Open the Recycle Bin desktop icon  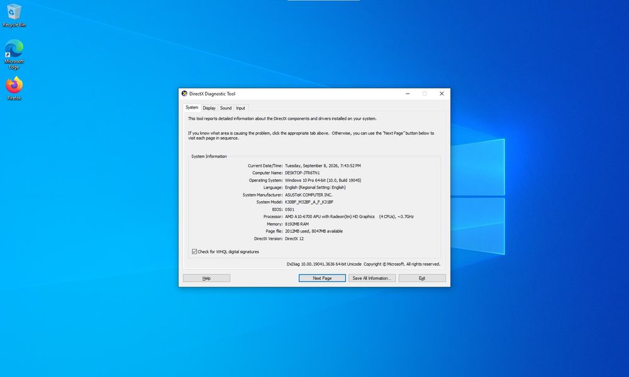[14, 15]
